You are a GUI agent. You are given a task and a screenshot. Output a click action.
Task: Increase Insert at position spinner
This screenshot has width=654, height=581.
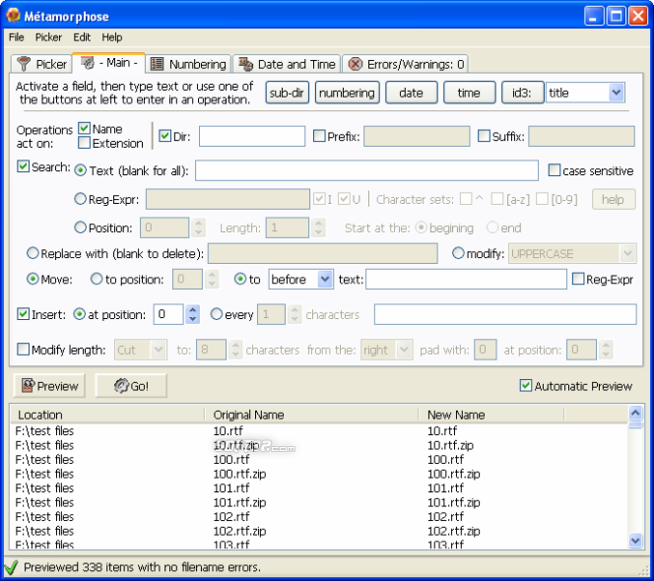[x=193, y=310]
